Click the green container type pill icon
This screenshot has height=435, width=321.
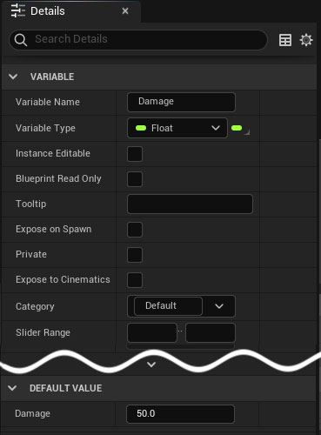tap(237, 128)
